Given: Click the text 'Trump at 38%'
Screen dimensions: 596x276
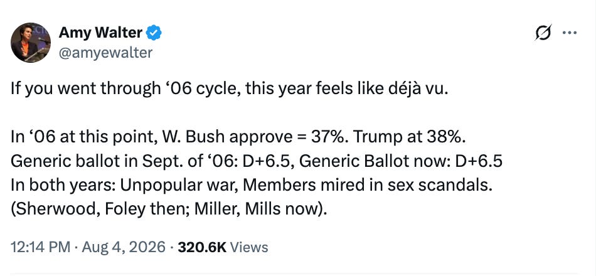Looking at the screenshot, I should pos(408,138).
